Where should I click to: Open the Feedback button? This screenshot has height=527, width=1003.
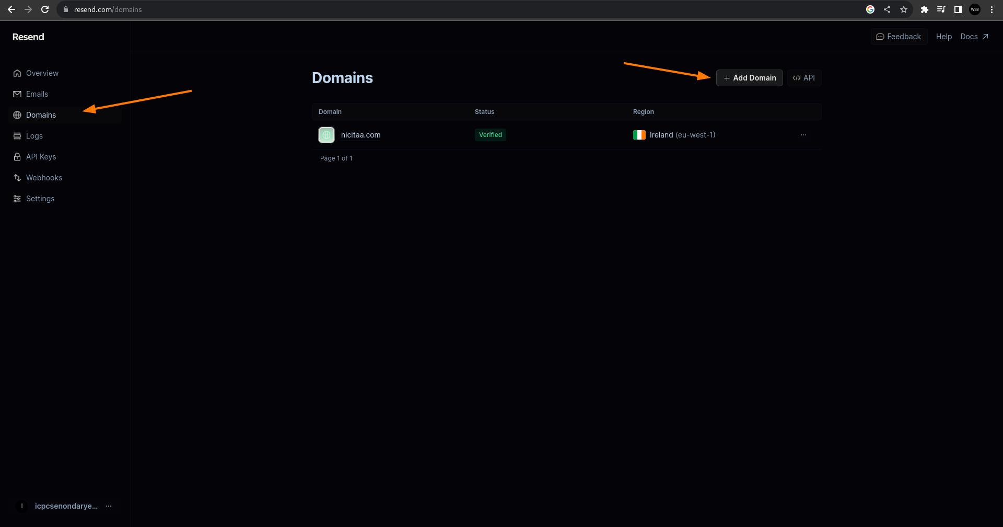899,37
